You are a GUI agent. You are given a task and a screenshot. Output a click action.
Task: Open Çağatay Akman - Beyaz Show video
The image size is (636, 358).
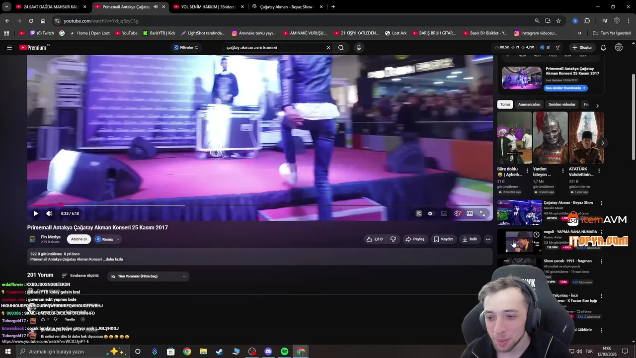519,212
